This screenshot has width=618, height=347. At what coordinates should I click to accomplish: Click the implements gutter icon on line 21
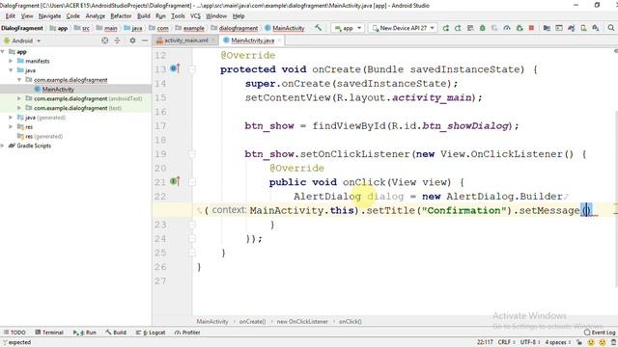(175, 181)
